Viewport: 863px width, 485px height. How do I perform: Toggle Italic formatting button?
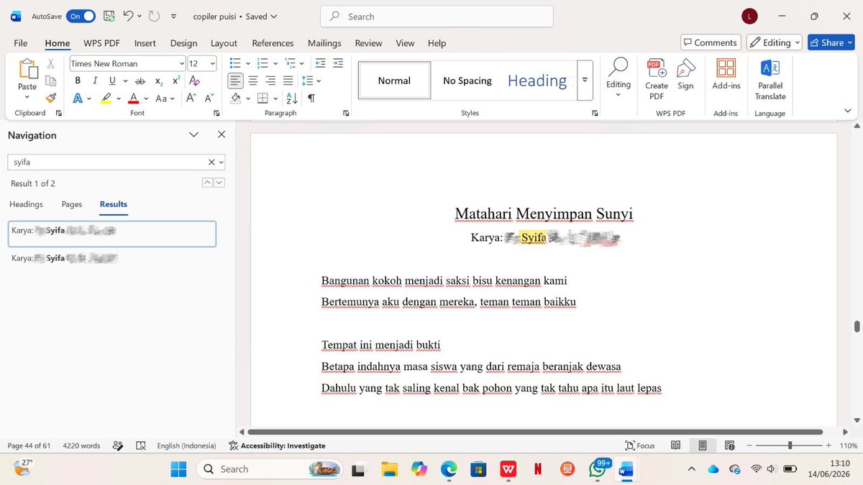(x=94, y=81)
